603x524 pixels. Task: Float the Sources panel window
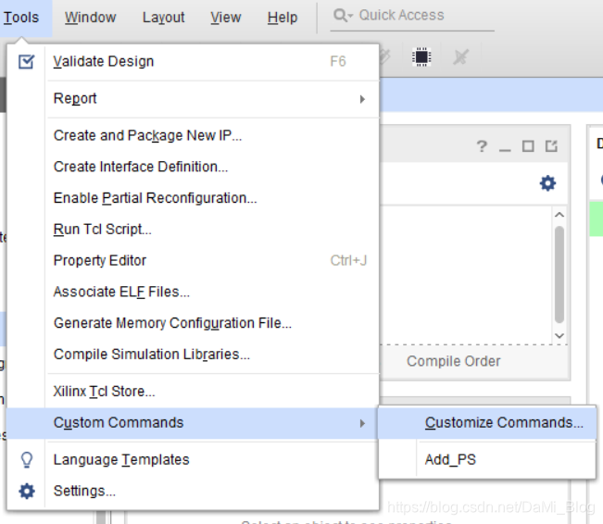(551, 146)
